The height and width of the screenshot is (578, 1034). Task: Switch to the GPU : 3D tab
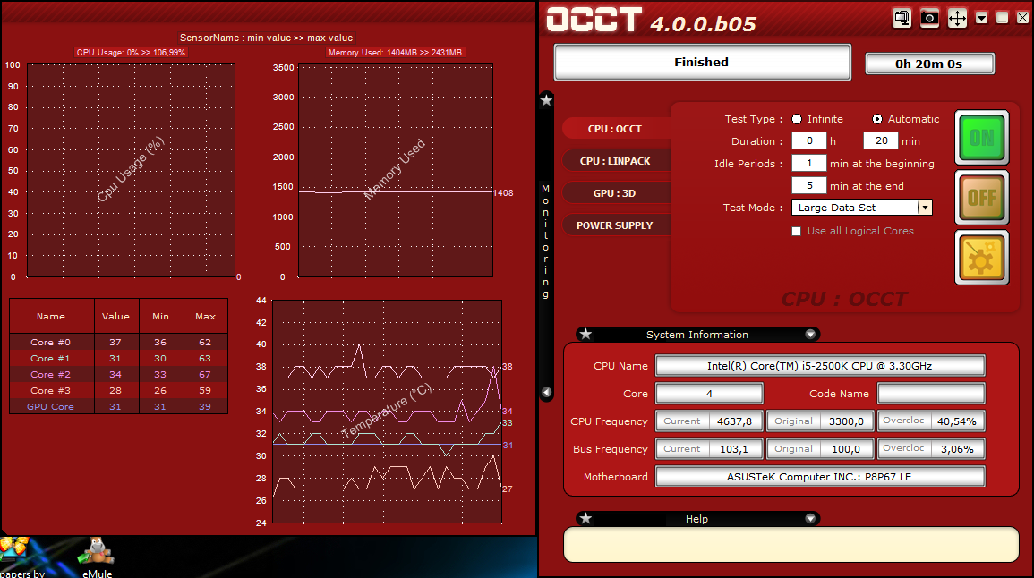pyautogui.click(x=615, y=193)
